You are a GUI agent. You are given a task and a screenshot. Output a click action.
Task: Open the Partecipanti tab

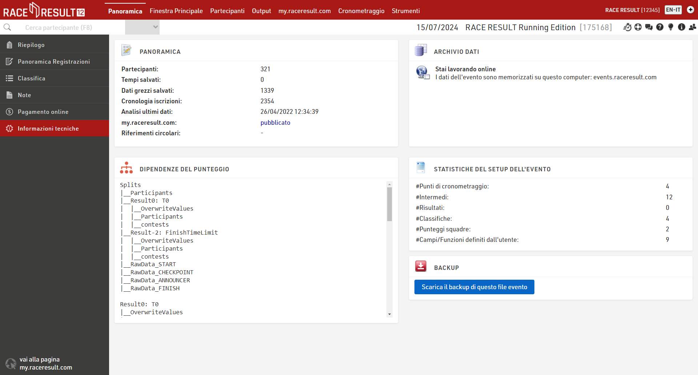[x=227, y=11]
